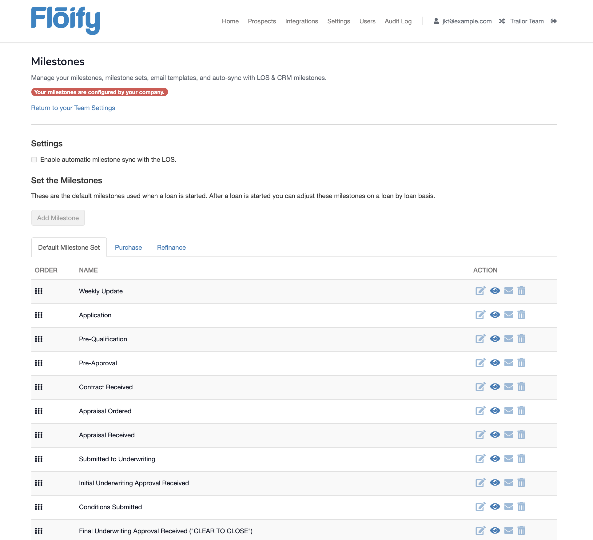Return to your Team Settings link
593x540 pixels.
tap(73, 108)
